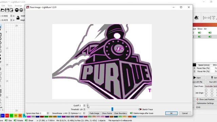Select the Edit Text tool in left toolbar
Image resolution: width=217 pixels, height=122 pixels.
pos(0,55)
